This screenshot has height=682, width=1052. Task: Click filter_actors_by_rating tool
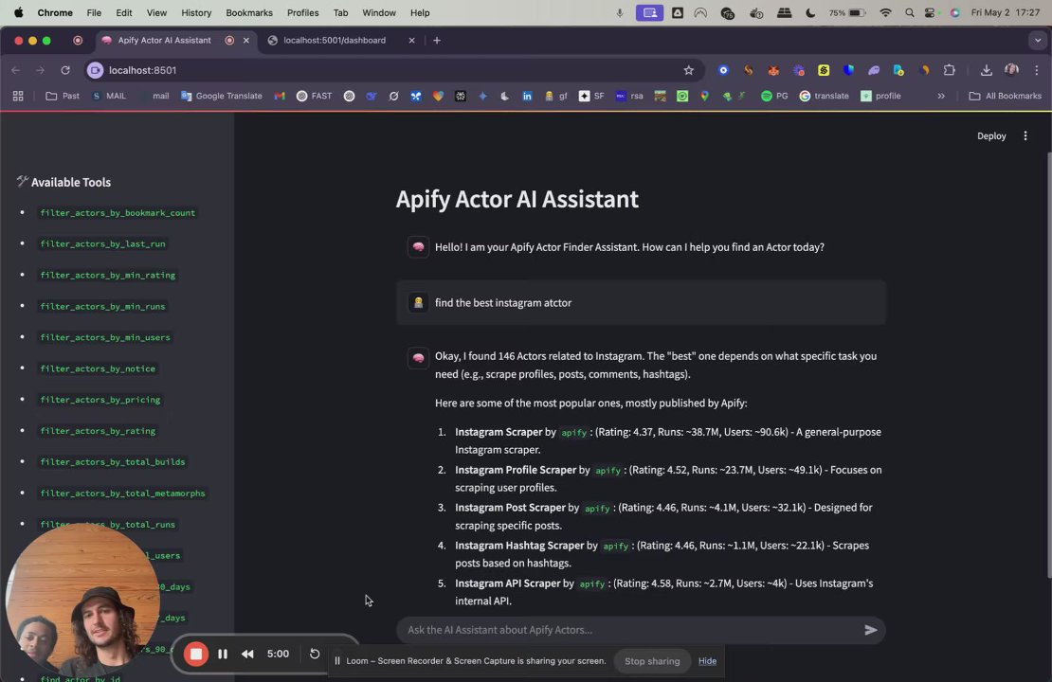click(x=98, y=431)
